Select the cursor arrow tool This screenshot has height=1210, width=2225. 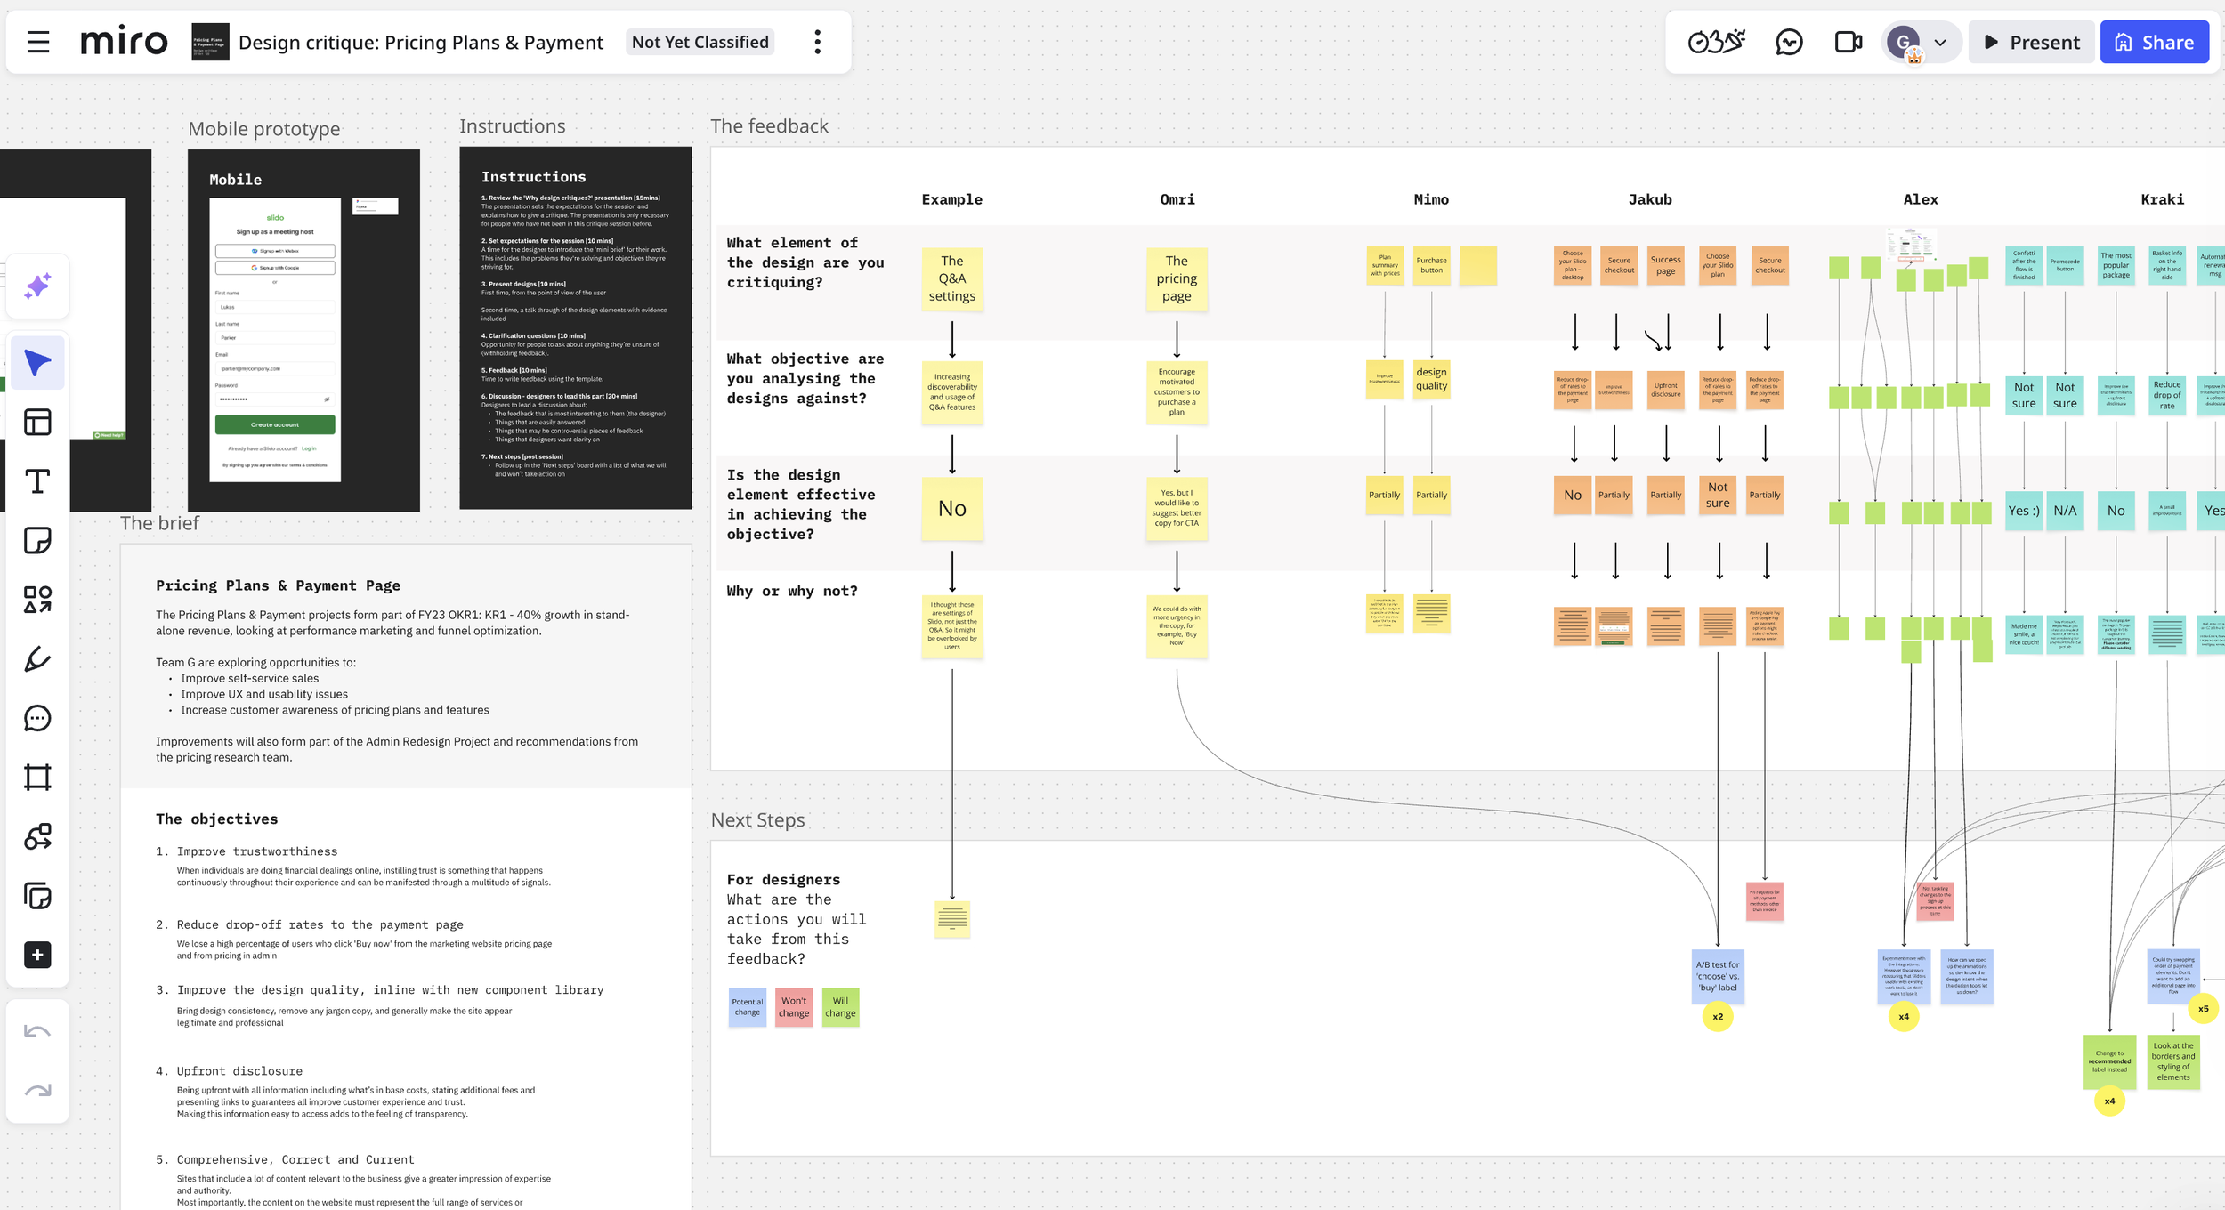tap(37, 363)
